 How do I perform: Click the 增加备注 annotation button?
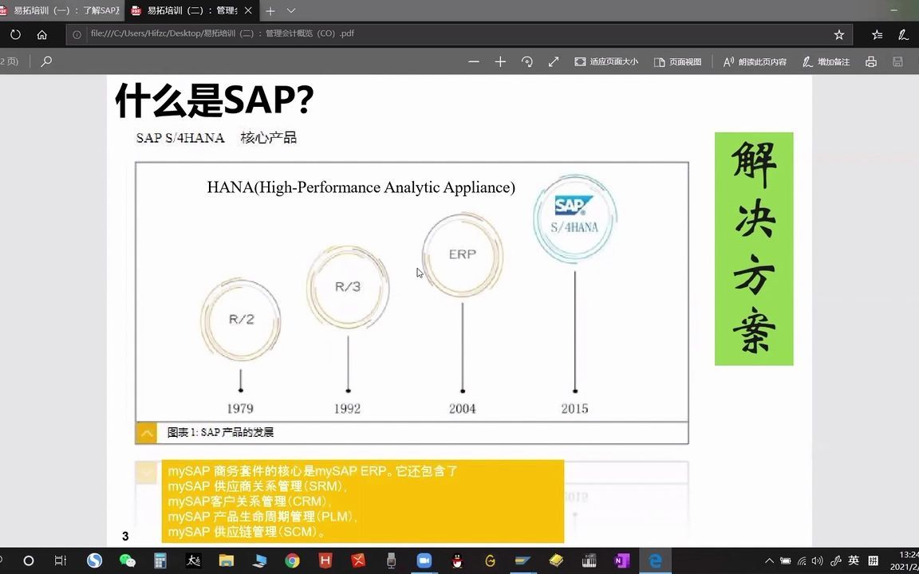(x=826, y=61)
